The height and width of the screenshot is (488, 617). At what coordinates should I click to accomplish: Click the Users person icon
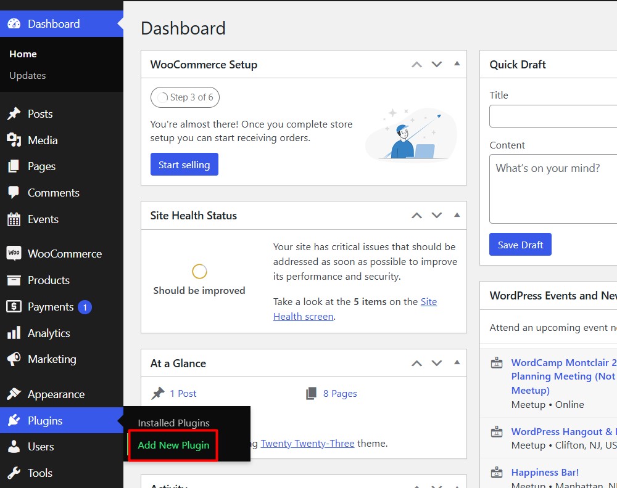[x=14, y=447]
